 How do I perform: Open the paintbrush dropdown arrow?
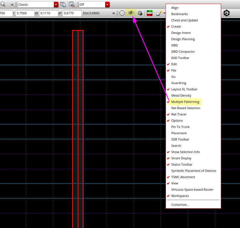[x=164, y=13]
